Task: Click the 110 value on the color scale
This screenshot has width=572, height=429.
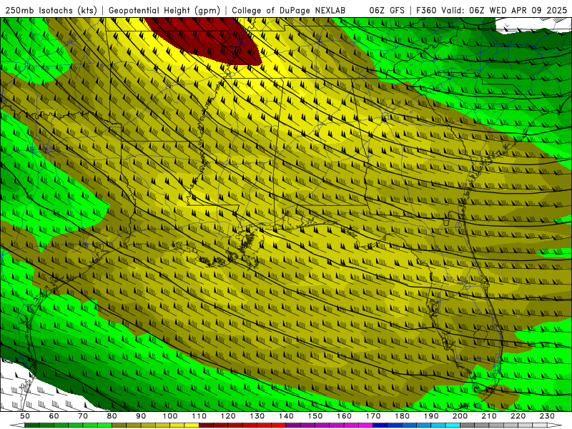Action: (x=199, y=416)
